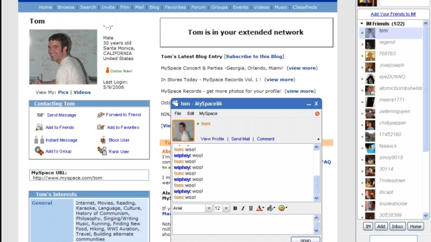Image resolution: width=431 pixels, height=242 pixels.
Task: Toggle underline formatting in the IM window
Action: [x=251, y=208]
